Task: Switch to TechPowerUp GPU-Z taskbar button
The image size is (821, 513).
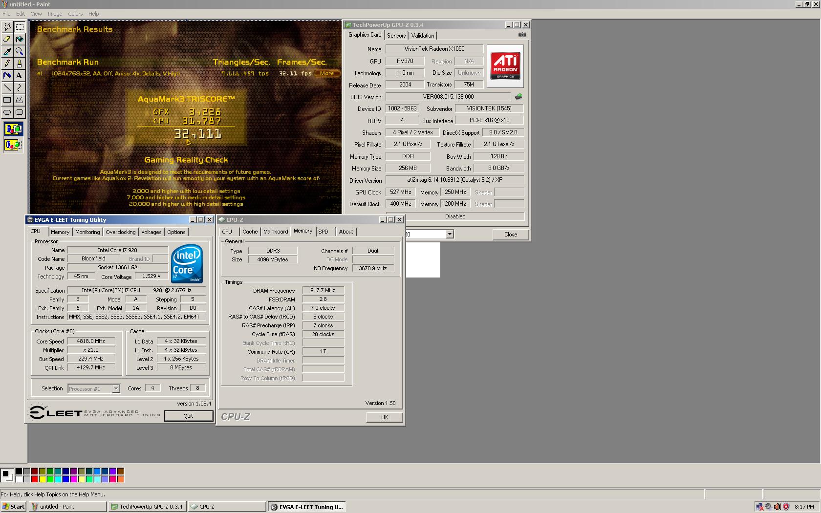Action: [x=147, y=507]
